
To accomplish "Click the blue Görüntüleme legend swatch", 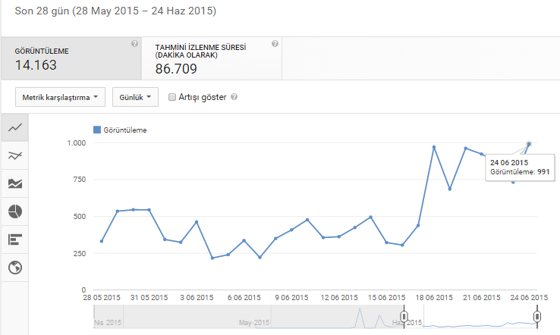I will pyautogui.click(x=97, y=130).
